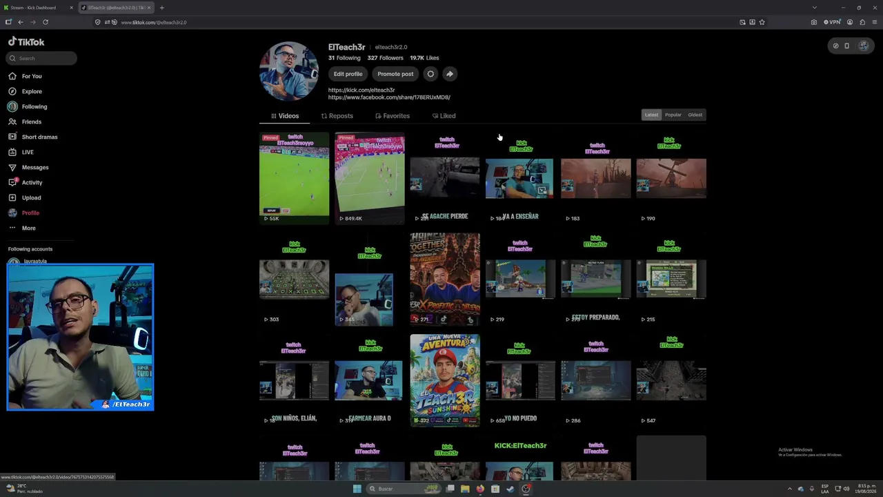
Task: Show hidden system tray icons
Action: tap(790, 489)
